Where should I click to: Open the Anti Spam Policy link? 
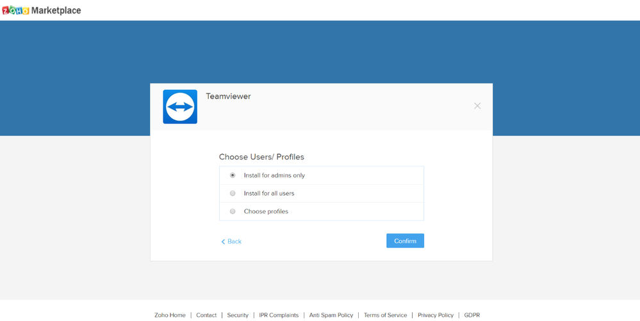tap(331, 315)
